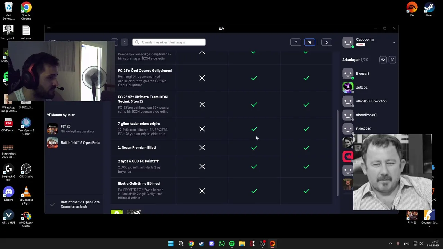
Task: Click the microphone tray icon
Action: click(398, 243)
